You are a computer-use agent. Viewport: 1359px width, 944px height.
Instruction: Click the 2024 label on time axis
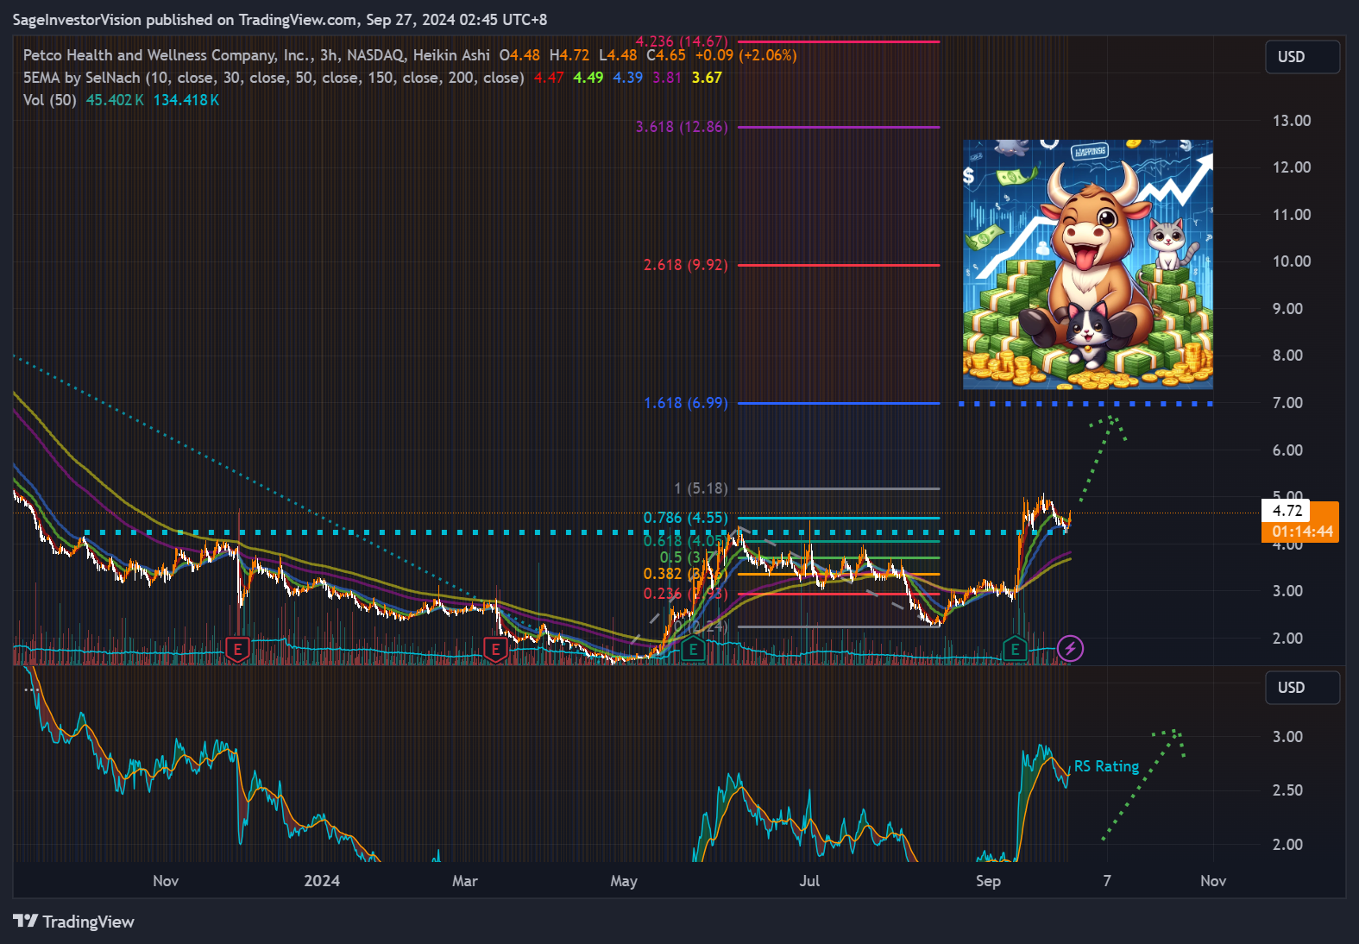(322, 881)
